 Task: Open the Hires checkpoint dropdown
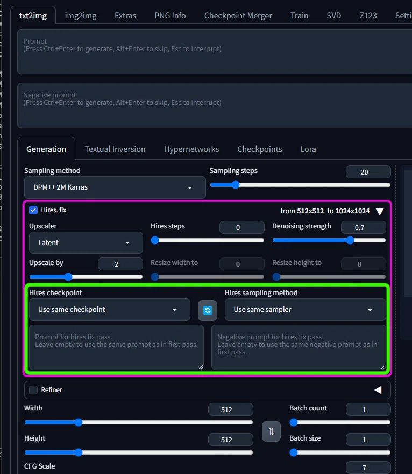coord(110,310)
